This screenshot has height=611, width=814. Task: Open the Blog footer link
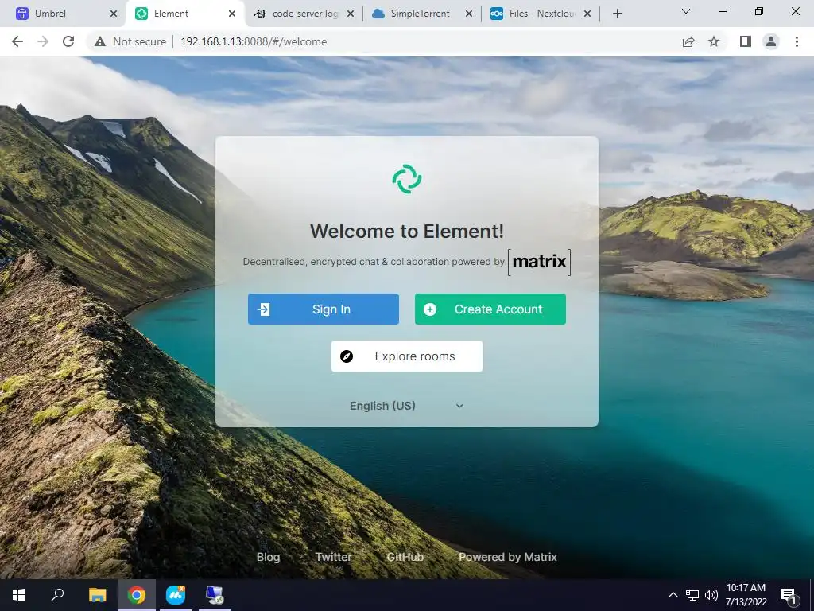(x=268, y=557)
